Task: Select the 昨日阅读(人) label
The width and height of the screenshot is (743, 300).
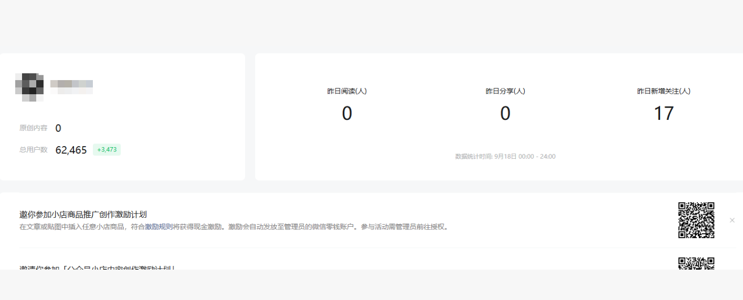Action: (347, 91)
